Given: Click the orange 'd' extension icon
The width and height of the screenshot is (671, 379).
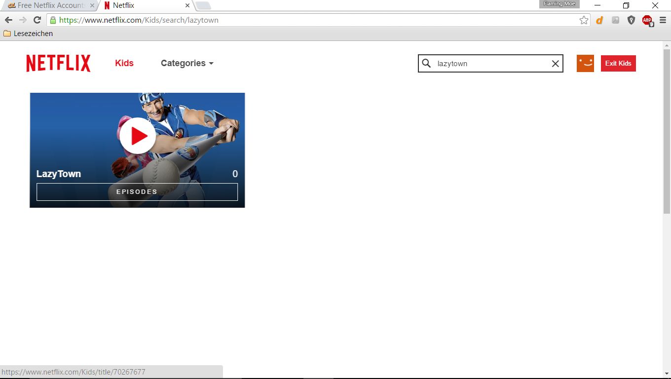Looking at the screenshot, I should pyautogui.click(x=600, y=20).
